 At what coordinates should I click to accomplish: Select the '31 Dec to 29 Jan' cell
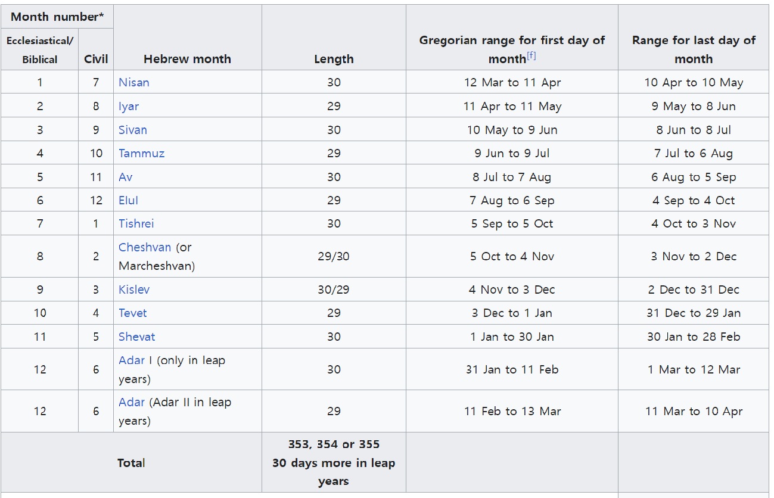(694, 313)
